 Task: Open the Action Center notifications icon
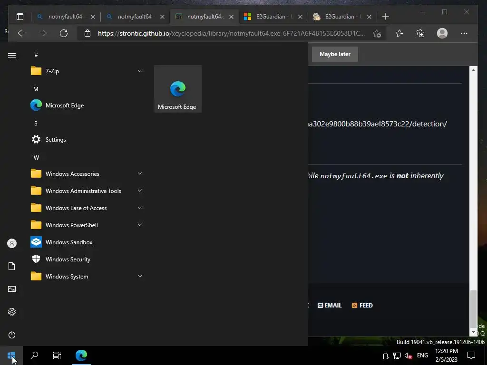(x=471, y=355)
